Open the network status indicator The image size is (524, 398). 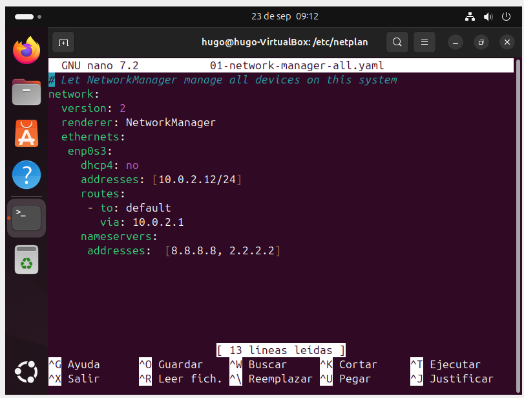pos(470,16)
